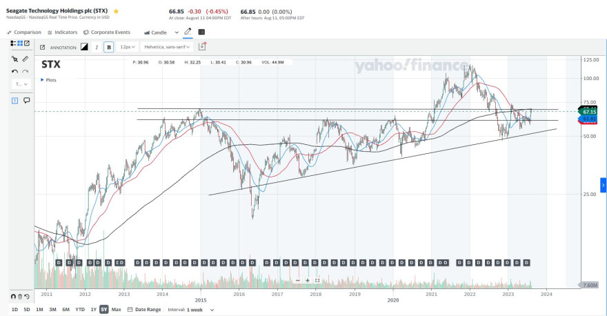Delete drawings with the trash icon
The width and height of the screenshot is (607, 316).
[20, 297]
